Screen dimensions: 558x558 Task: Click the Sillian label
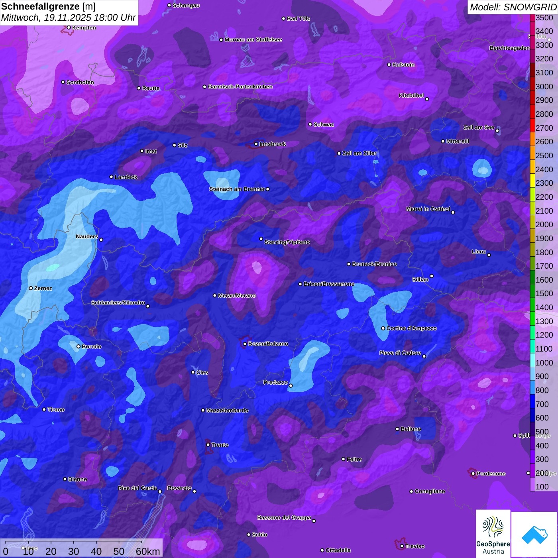tap(420, 279)
